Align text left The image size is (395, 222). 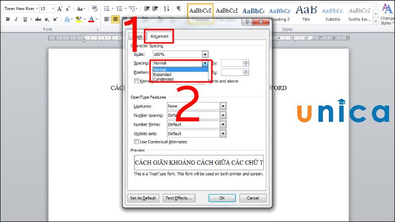(107, 19)
